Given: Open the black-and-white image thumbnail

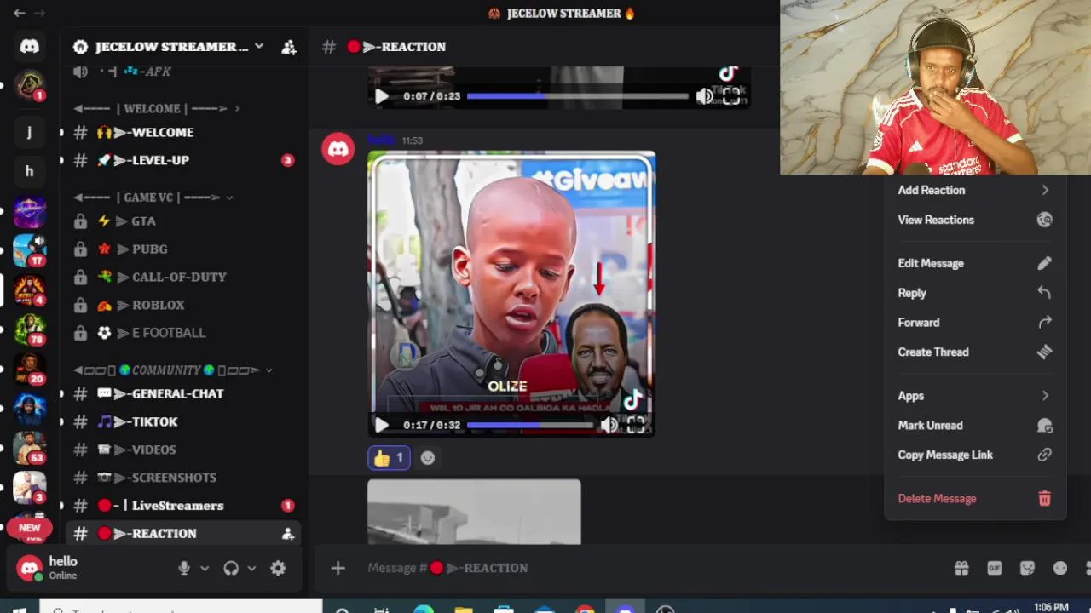Looking at the screenshot, I should click(x=474, y=512).
